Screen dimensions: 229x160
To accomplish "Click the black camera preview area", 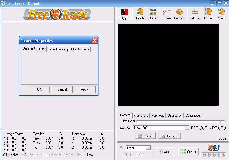I will pos(168,64).
